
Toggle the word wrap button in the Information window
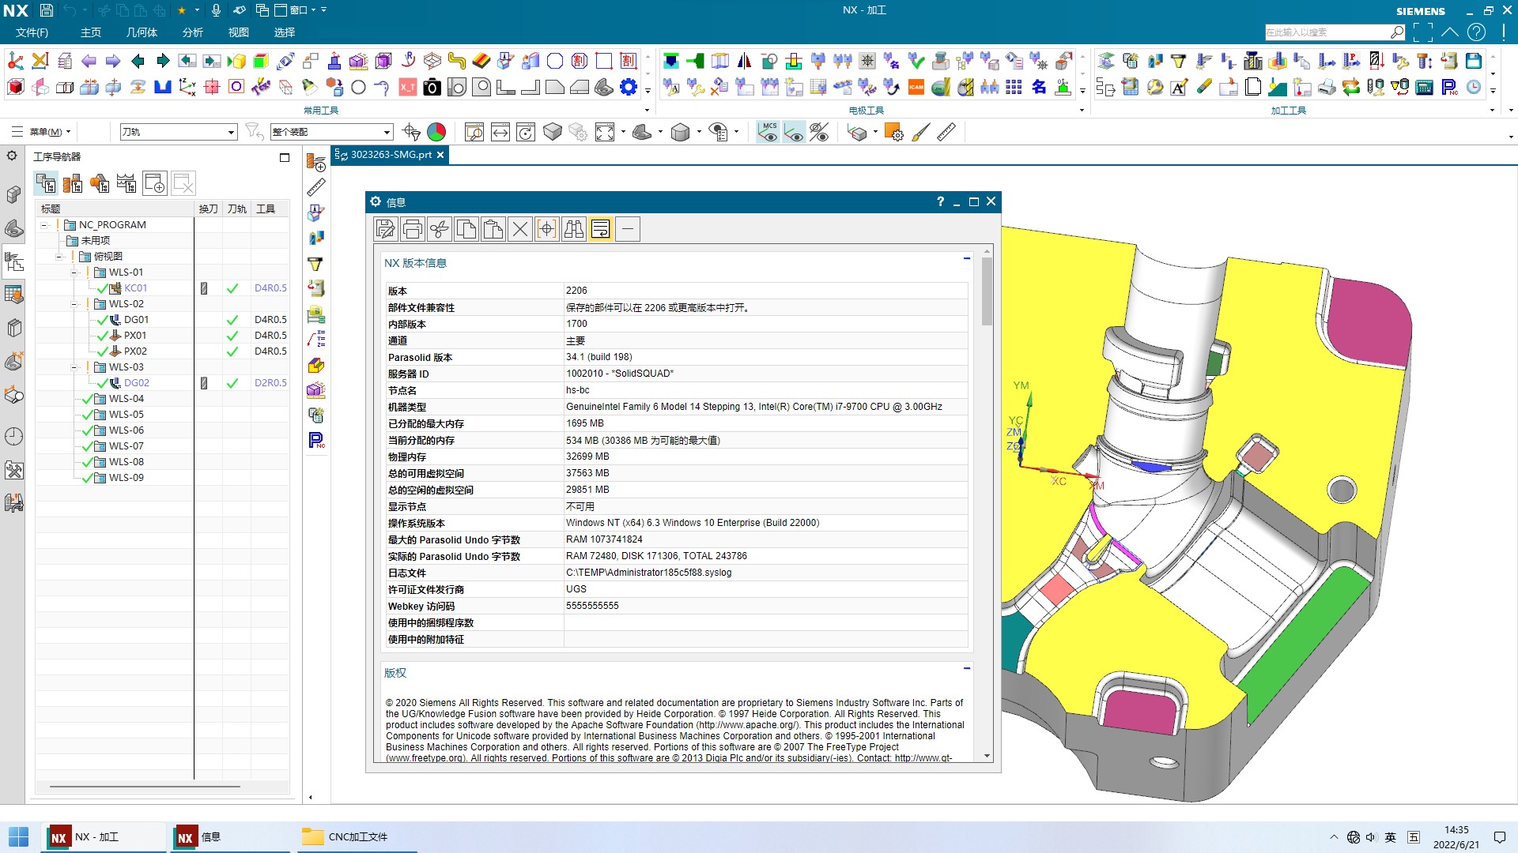pyautogui.click(x=601, y=229)
